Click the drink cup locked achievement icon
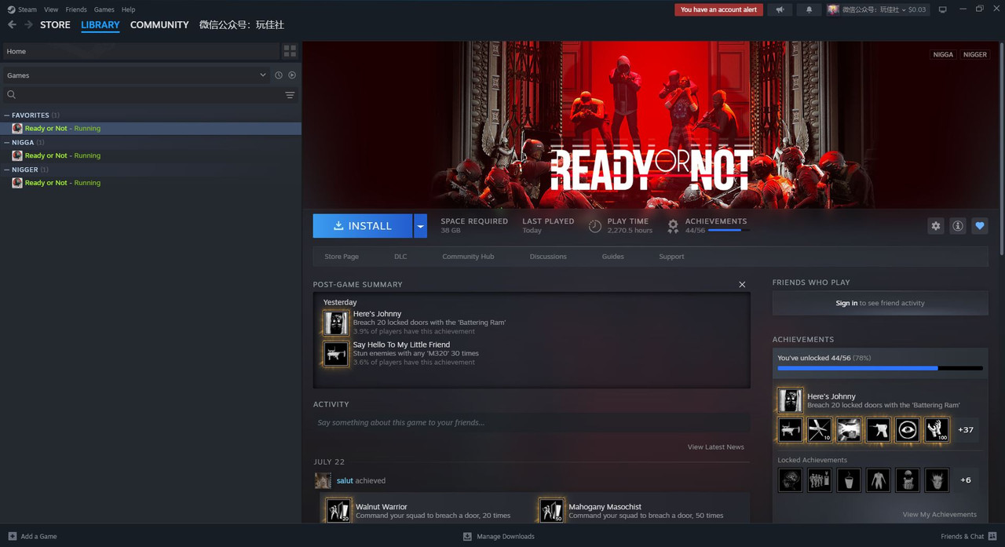This screenshot has height=547, width=1005. tap(849, 480)
